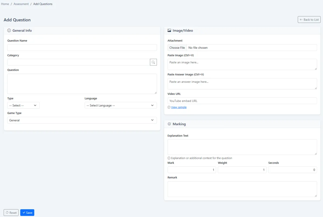Click the Paste Image text area
The height and width of the screenshot is (217, 323).
coord(242,64)
